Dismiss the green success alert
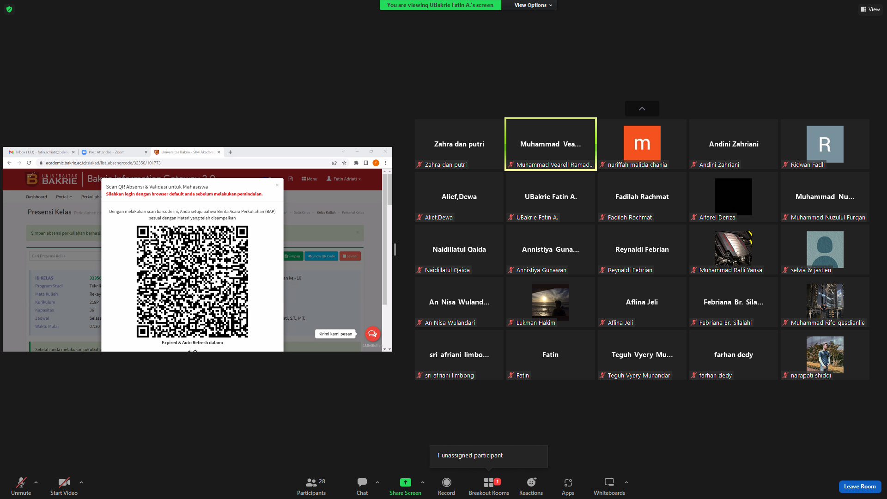Image resolution: width=887 pixels, height=499 pixels. 357,232
